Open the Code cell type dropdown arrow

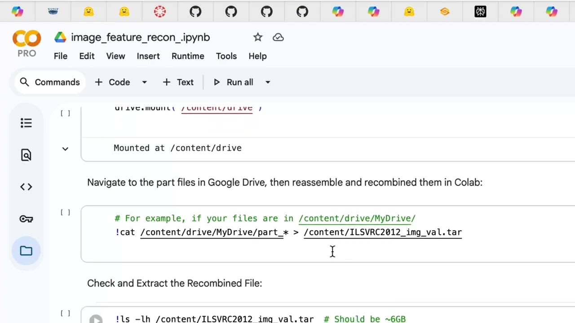(x=144, y=82)
